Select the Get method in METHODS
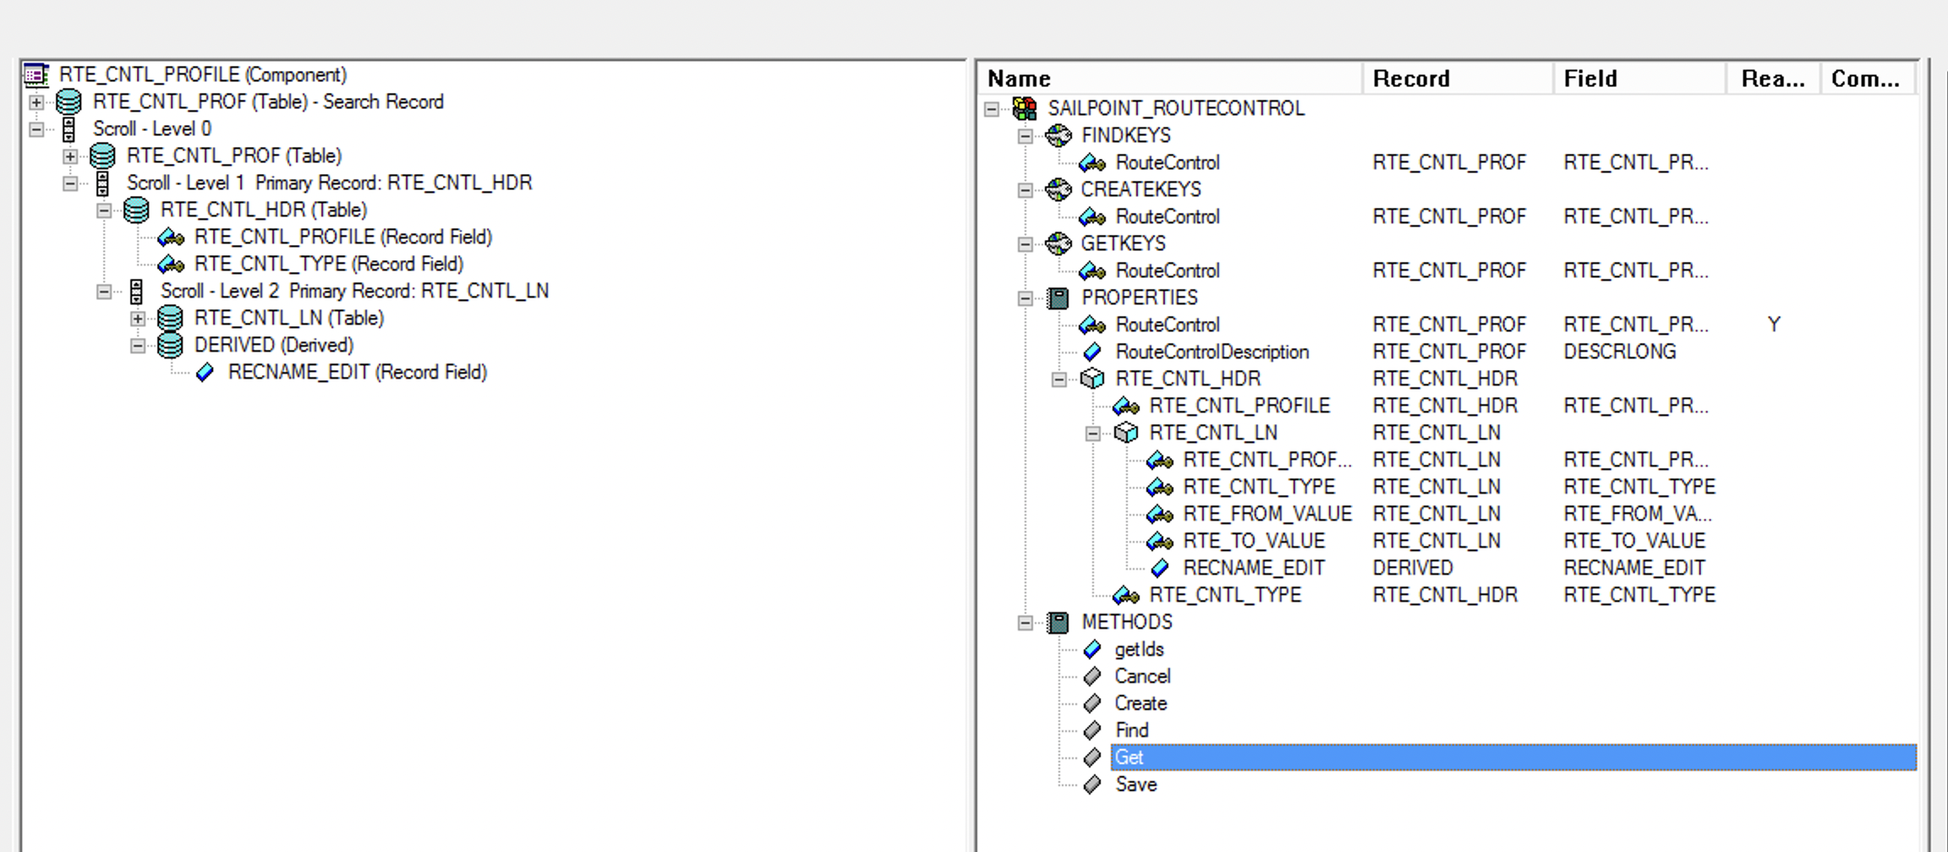Viewport: 1948px width, 852px height. [1130, 757]
